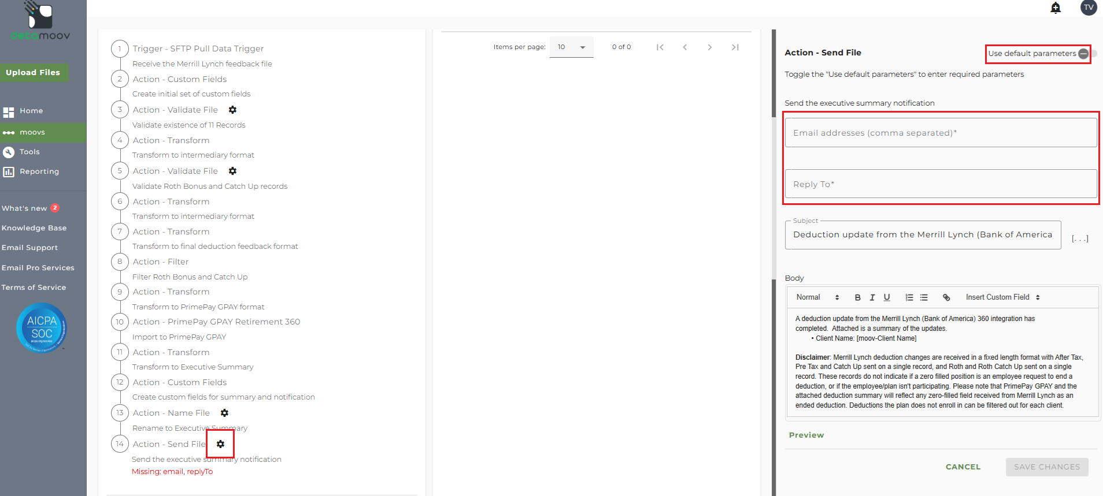Open settings gear for Send File step

(x=220, y=444)
